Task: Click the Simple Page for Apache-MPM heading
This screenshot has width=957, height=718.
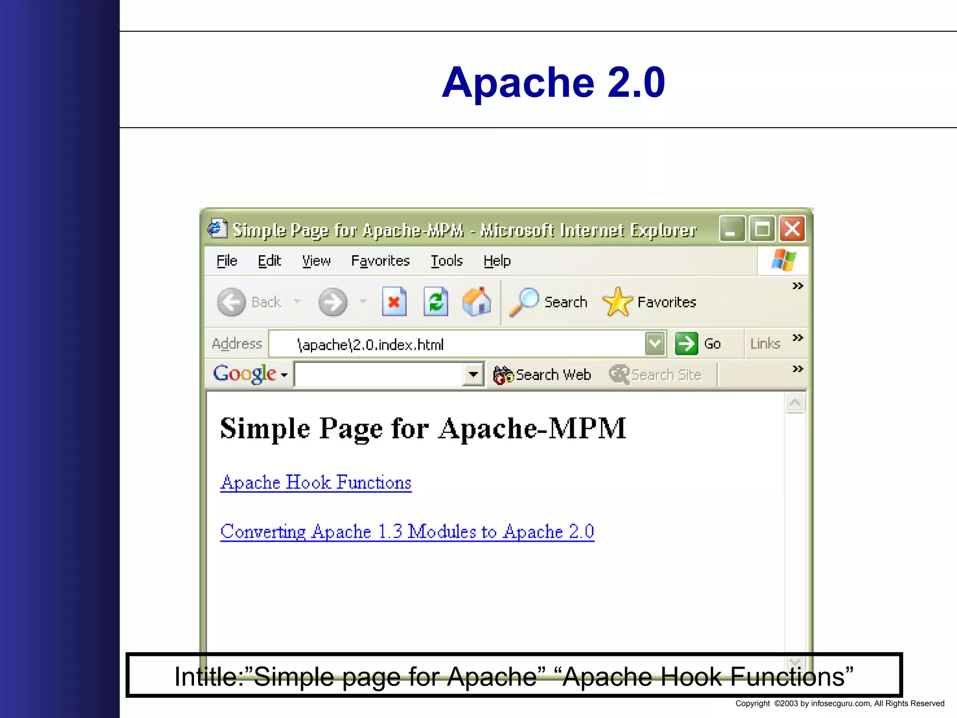Action: [x=423, y=429]
